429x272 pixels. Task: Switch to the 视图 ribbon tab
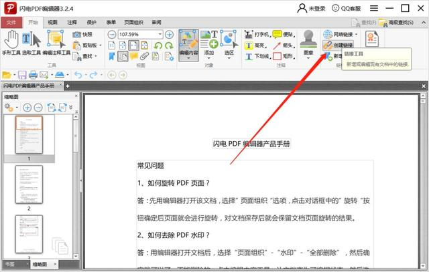point(52,22)
